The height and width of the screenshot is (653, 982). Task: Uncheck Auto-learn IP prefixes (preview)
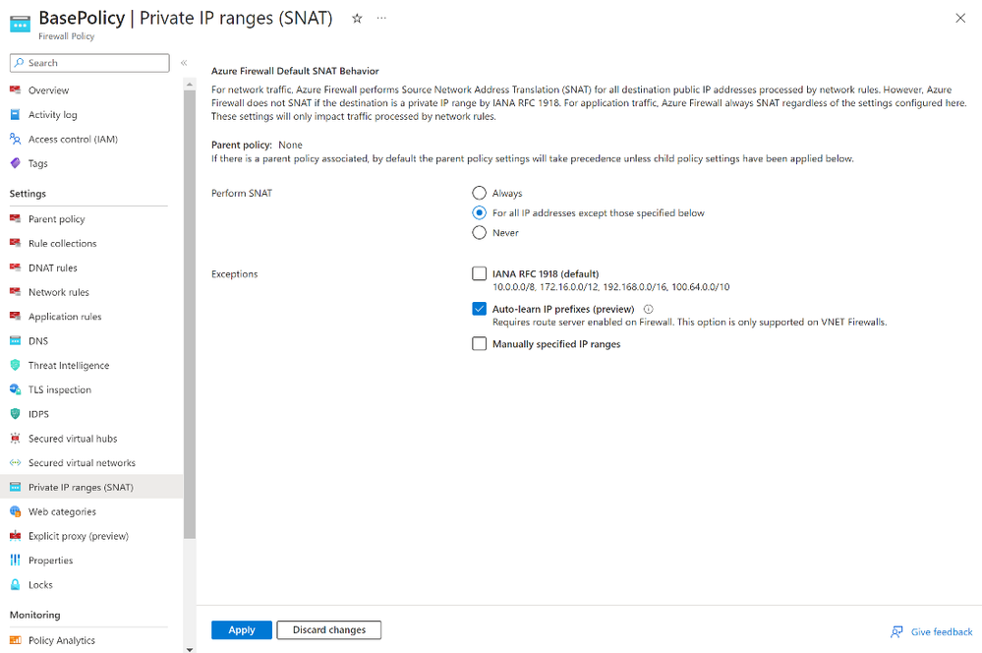coord(479,309)
